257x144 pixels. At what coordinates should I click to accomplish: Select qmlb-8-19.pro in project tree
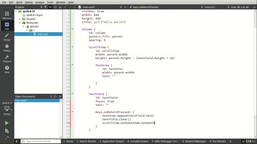click(x=35, y=15)
